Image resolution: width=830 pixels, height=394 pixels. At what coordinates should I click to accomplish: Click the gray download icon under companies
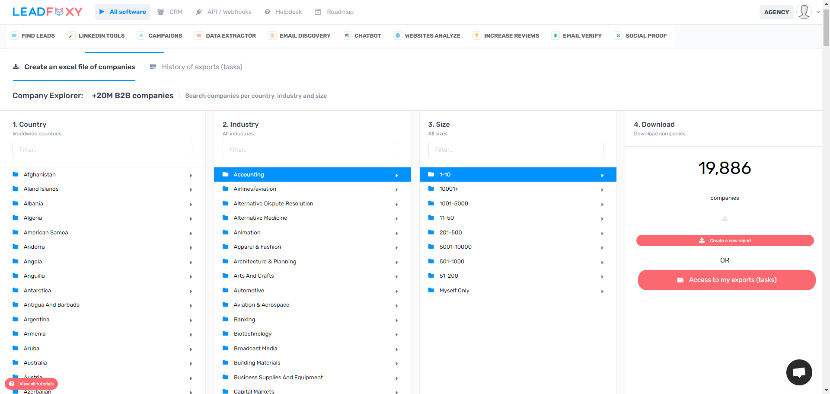click(725, 218)
